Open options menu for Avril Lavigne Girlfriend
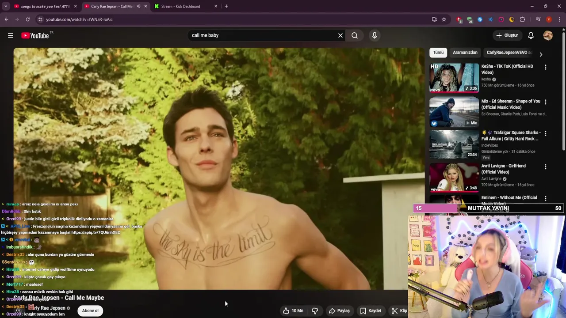The height and width of the screenshot is (318, 566). coord(545,167)
